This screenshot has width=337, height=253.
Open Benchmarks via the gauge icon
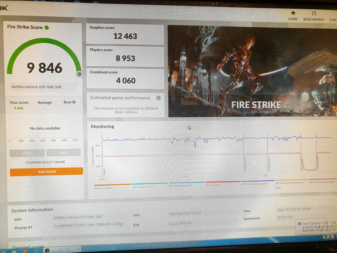tap(314, 13)
